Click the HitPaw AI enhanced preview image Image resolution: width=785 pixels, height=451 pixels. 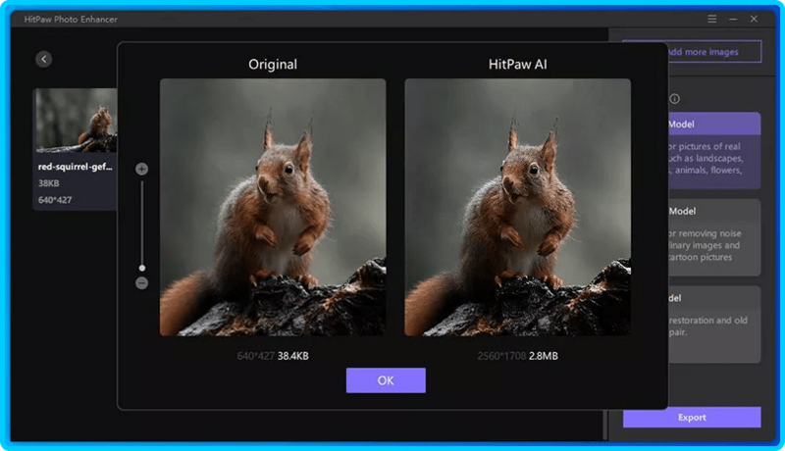pyautogui.click(x=518, y=207)
